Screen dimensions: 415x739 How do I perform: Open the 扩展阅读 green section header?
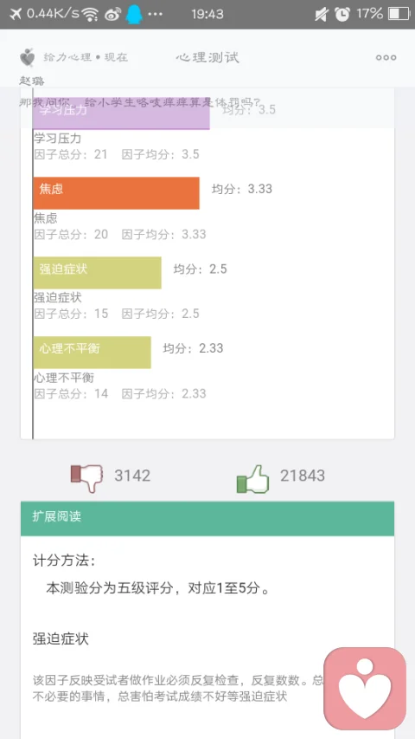tap(207, 518)
